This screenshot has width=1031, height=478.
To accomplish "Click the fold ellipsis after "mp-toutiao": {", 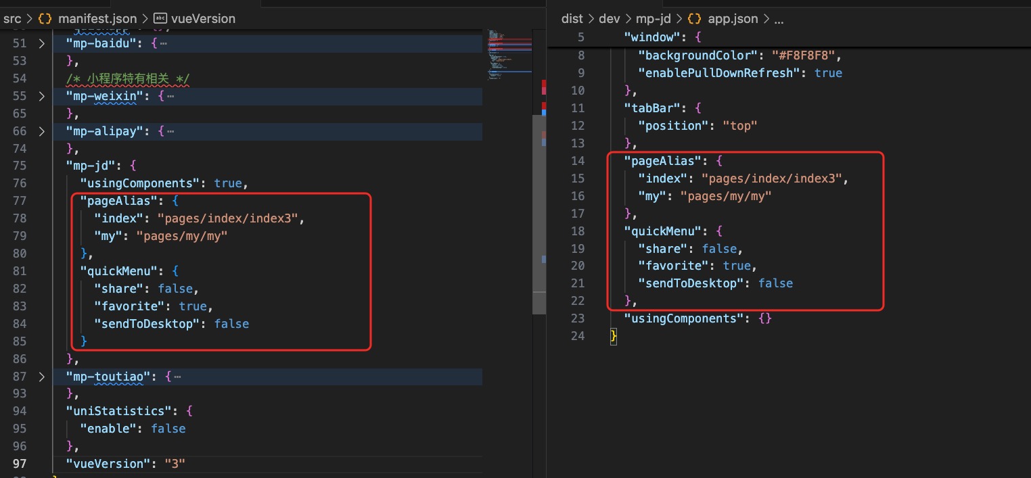I will (177, 376).
